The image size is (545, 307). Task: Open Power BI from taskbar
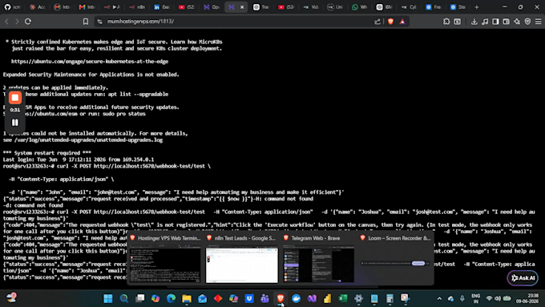point(328,298)
